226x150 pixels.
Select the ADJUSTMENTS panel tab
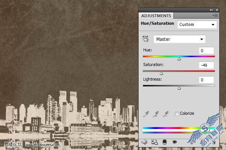coord(156,16)
